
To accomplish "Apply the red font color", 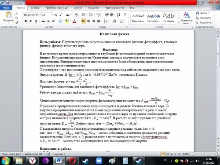I will (x=74, y=21).
